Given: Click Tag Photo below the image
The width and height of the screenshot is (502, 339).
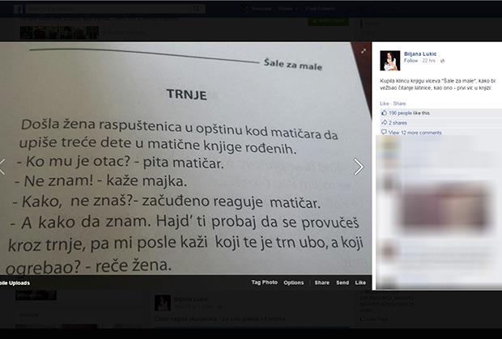Looking at the screenshot, I should coord(265,282).
